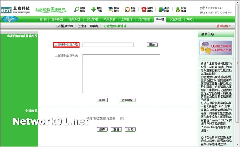
Task: Click the help panel scrollbar down arrow
Action: pos(237,144)
